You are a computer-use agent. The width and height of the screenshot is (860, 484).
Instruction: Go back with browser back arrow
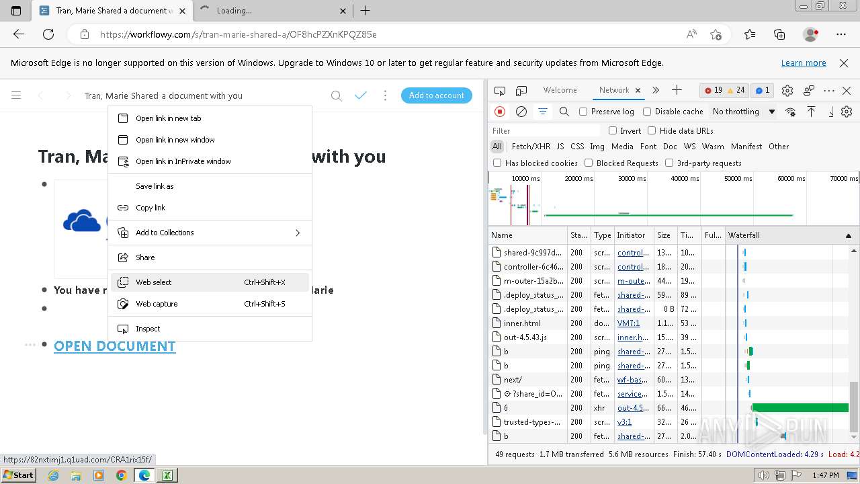click(19, 34)
